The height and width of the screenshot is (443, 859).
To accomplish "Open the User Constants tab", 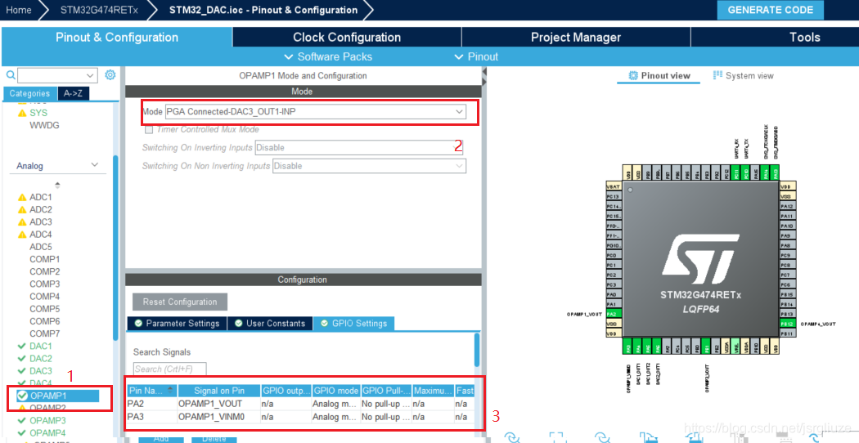I will pyautogui.click(x=270, y=324).
